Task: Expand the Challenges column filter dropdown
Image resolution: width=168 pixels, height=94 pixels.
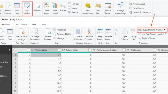Action: [x=155, y=50]
